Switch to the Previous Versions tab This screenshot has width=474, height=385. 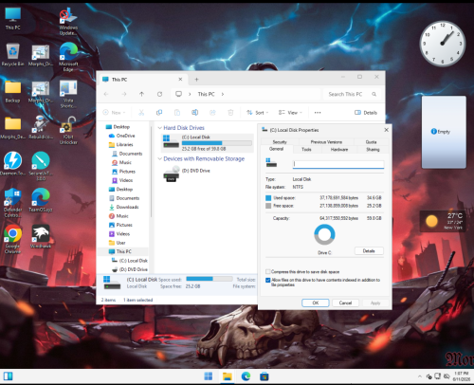pyautogui.click(x=326, y=142)
